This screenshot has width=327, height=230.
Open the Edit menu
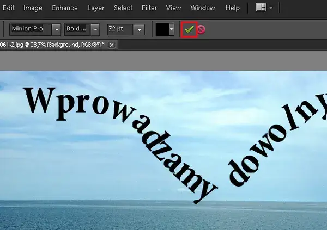tap(9, 8)
